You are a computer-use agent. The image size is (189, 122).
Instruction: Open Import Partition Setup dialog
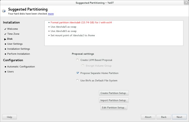[114, 100]
